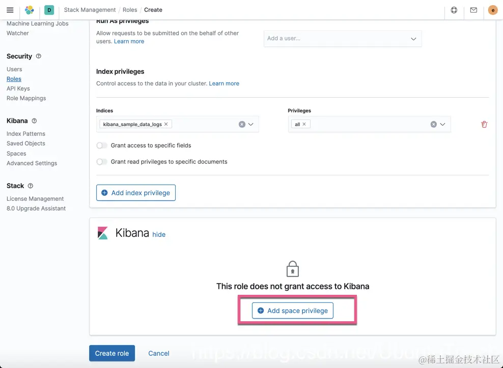Click the Kibana section help icon
Image resolution: width=503 pixels, height=368 pixels.
click(x=34, y=121)
